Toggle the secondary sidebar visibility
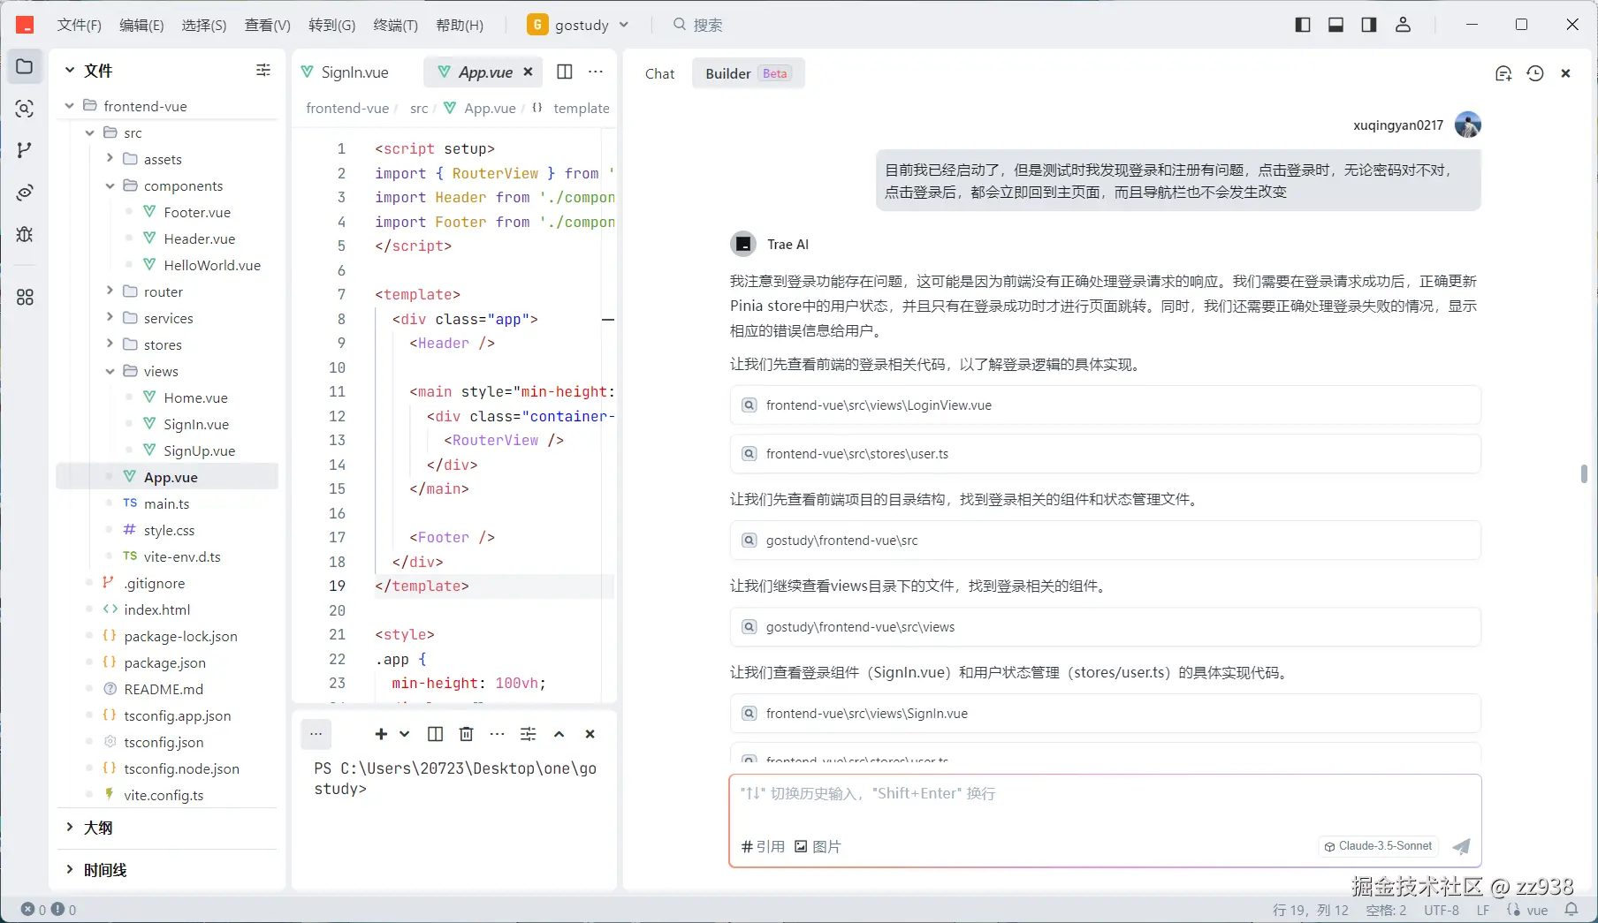The height and width of the screenshot is (923, 1598). tap(1368, 24)
